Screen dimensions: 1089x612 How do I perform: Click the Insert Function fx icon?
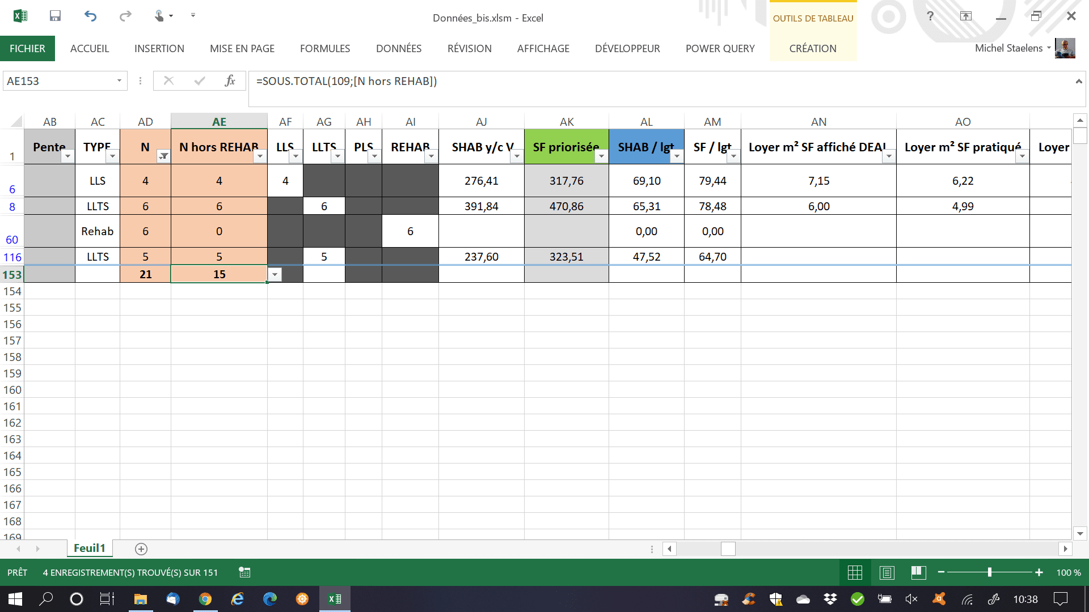[230, 81]
